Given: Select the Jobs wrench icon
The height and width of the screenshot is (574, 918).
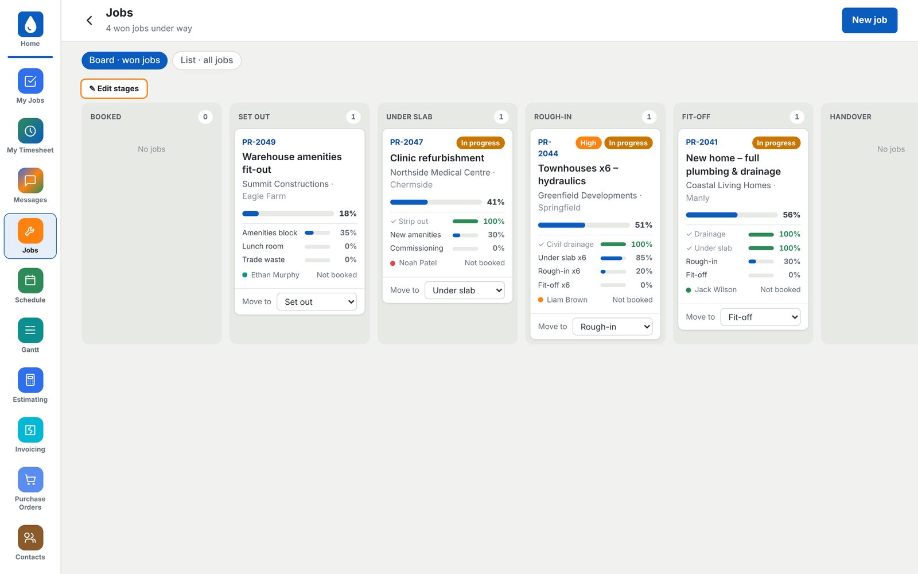Looking at the screenshot, I should tap(30, 231).
